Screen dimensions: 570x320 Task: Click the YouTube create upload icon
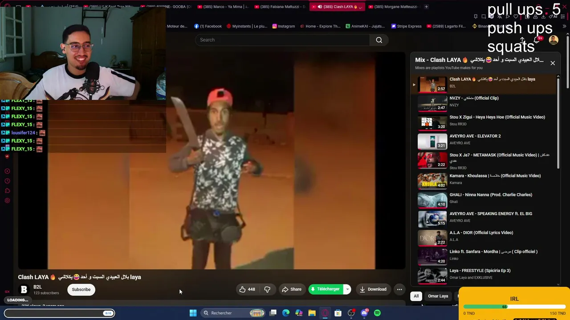click(x=522, y=40)
